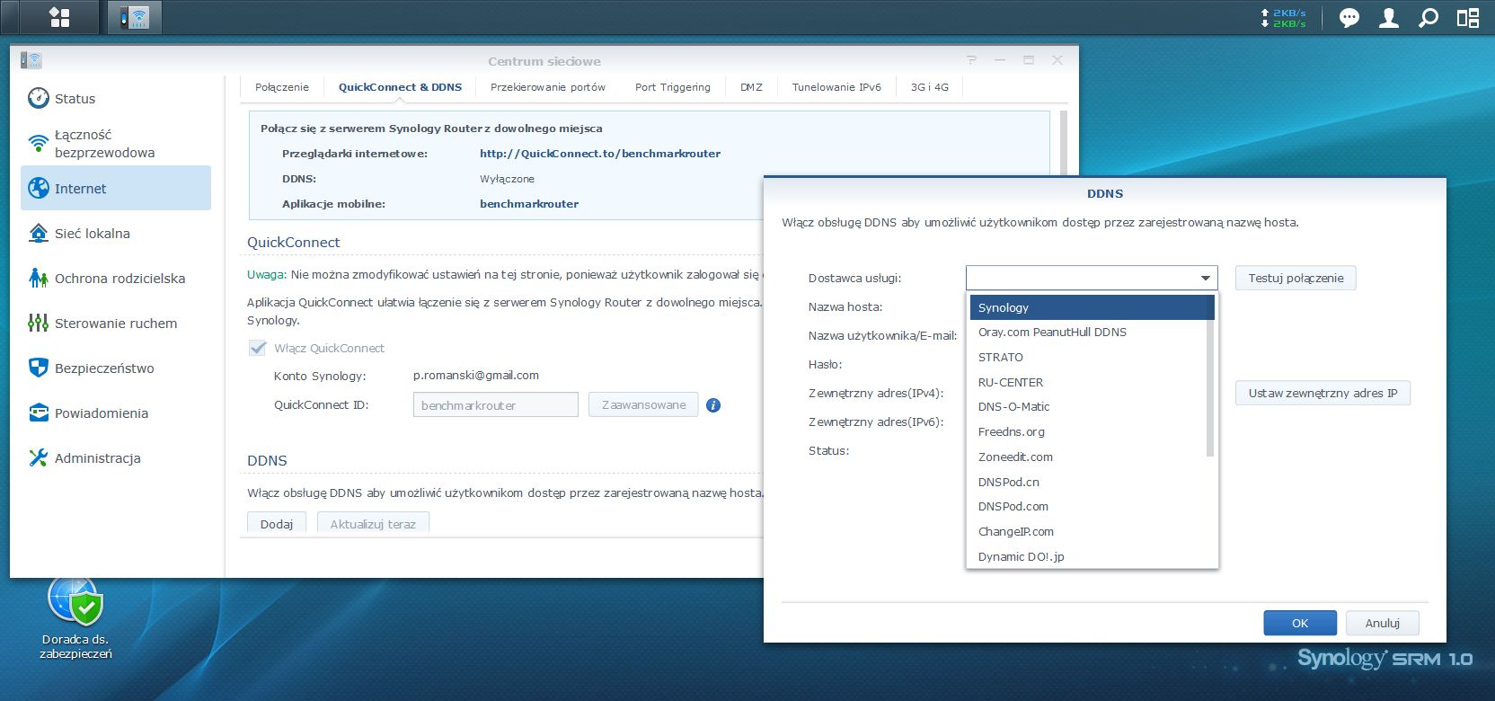Click the help question mark in Centrum sieciowe
The height and width of the screenshot is (701, 1495).
point(971,60)
